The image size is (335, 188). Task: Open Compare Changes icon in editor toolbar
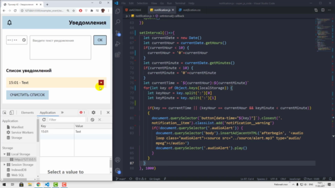316,10
